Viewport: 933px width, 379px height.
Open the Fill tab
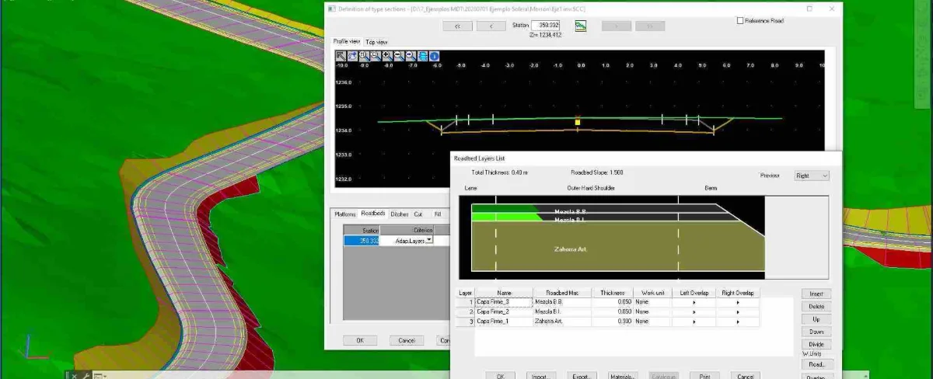[438, 214]
